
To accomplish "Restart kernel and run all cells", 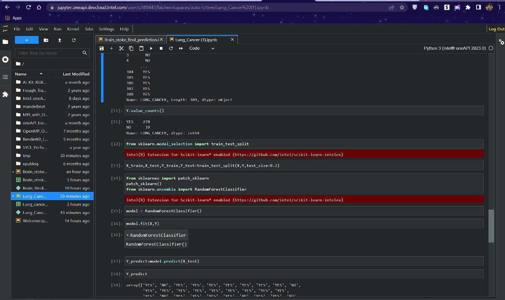I will tap(181, 48).
